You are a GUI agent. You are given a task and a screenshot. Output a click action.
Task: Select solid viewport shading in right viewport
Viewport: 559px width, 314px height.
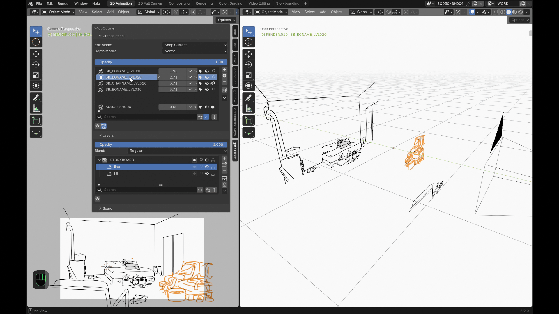coord(509,12)
